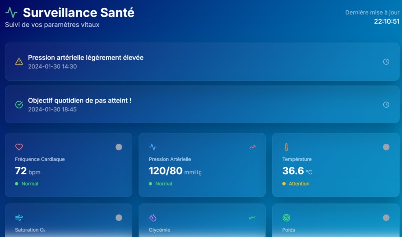Click the Pression Artérielle card label

tap(170, 159)
